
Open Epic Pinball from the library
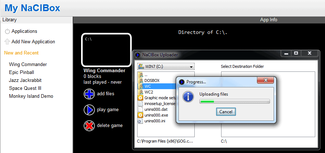tap(22, 73)
